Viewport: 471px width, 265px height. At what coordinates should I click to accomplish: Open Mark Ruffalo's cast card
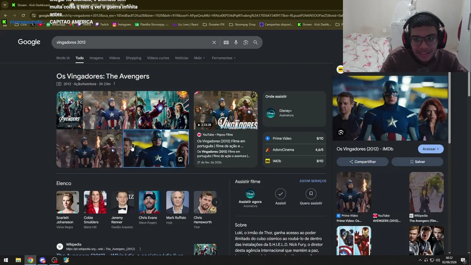click(177, 208)
